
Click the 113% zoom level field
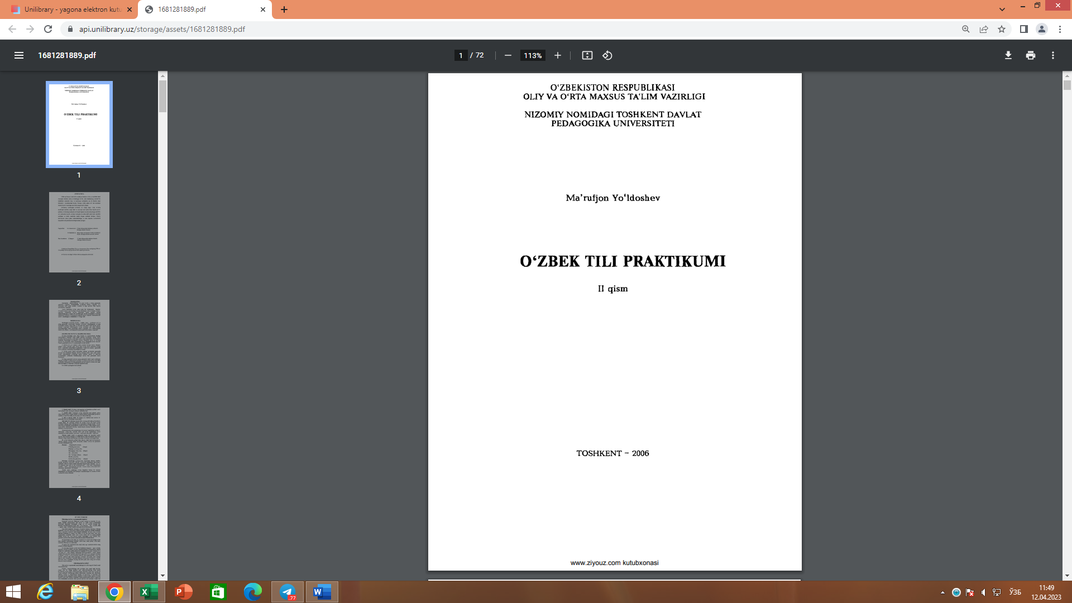click(533, 55)
